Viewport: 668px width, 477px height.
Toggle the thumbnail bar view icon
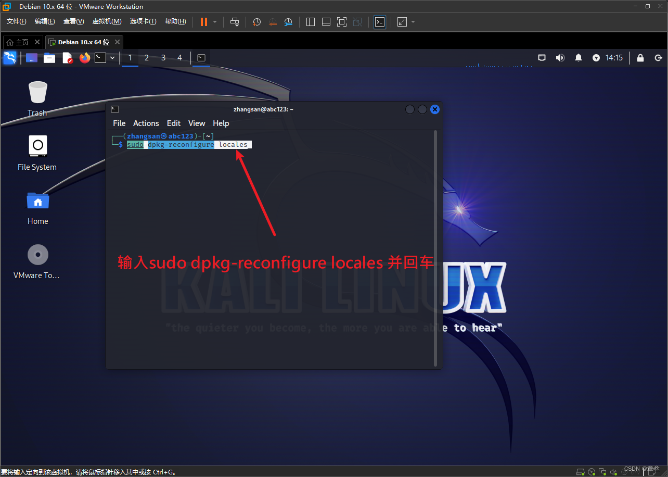click(326, 22)
